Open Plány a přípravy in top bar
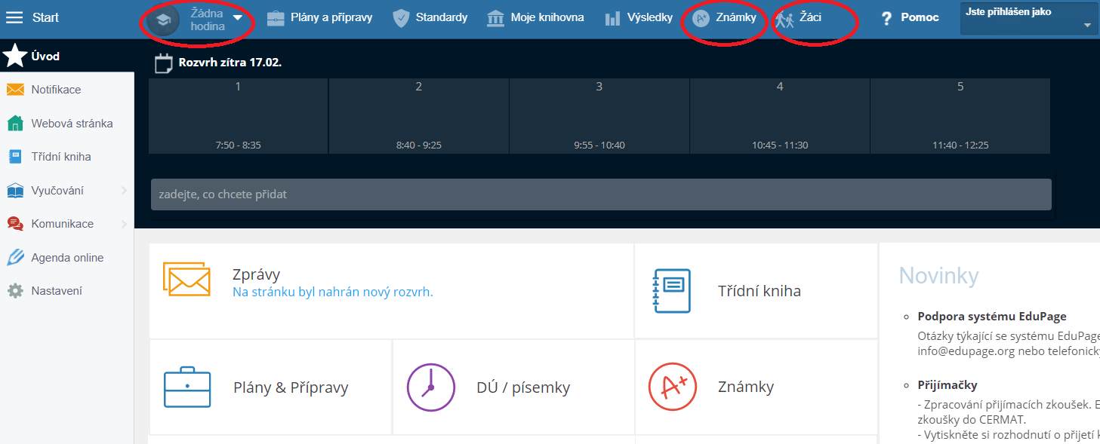The height and width of the screenshot is (444, 1100). [331, 17]
